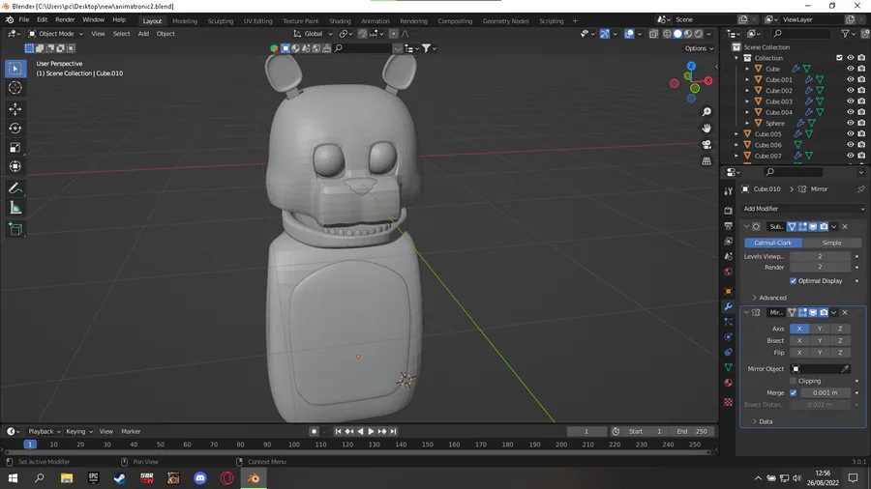
Task: Select Catmull-Clark subdivision type
Action: pyautogui.click(x=773, y=243)
